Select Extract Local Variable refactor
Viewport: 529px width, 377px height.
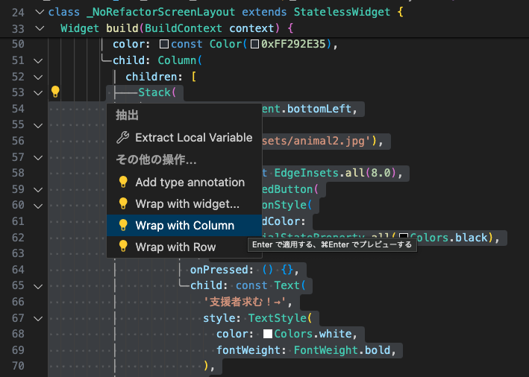click(x=184, y=137)
